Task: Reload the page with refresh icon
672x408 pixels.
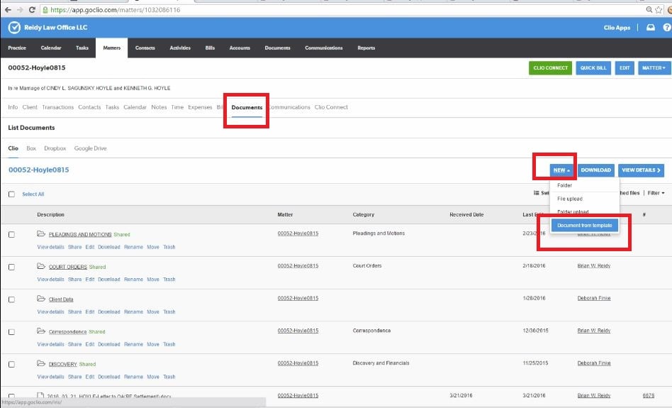Action: click(x=32, y=9)
